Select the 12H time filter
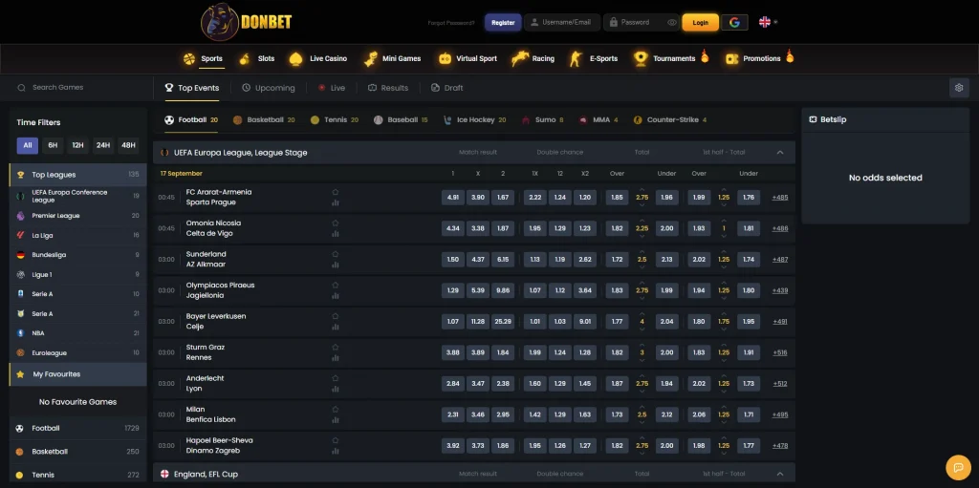Screen dimensions: 979x488 pos(77,145)
